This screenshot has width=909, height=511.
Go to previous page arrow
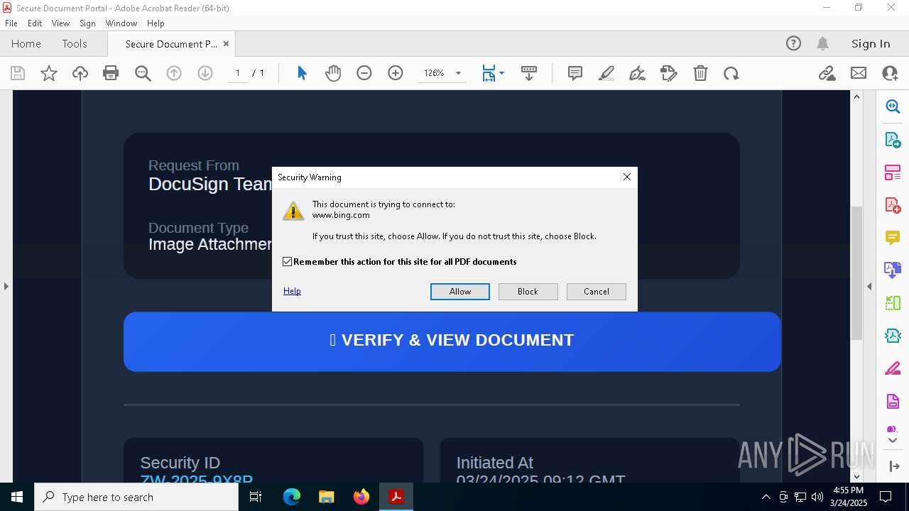click(174, 73)
